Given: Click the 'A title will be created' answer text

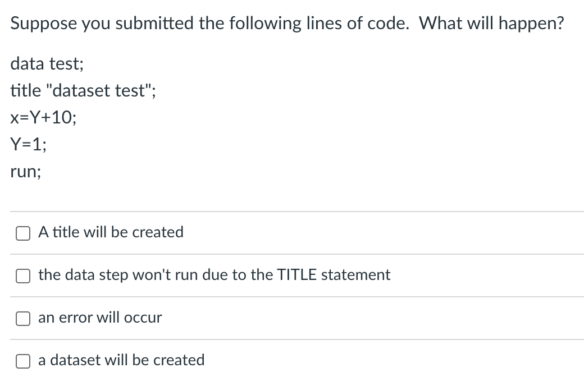Looking at the screenshot, I should pyautogui.click(x=111, y=232).
